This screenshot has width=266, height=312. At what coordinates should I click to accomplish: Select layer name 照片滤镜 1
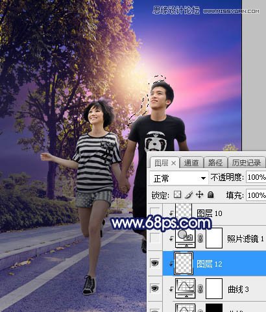pos(245,239)
